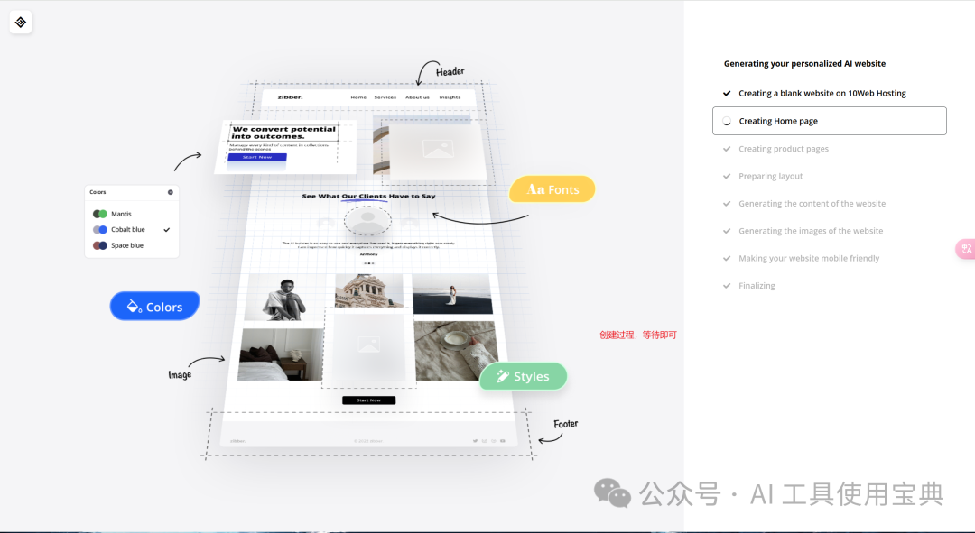Screen dimensions: 975x533
Task: Click the hero image placeholder
Action: coord(438,149)
